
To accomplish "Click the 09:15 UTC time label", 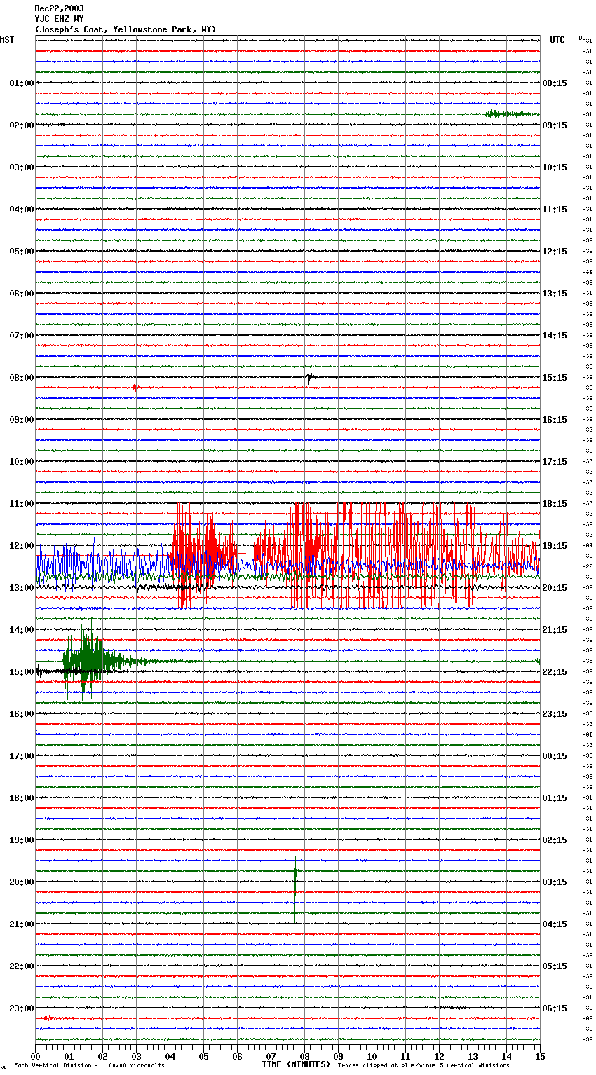I will (x=555, y=125).
